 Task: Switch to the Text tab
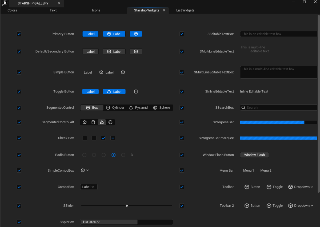(x=53, y=10)
